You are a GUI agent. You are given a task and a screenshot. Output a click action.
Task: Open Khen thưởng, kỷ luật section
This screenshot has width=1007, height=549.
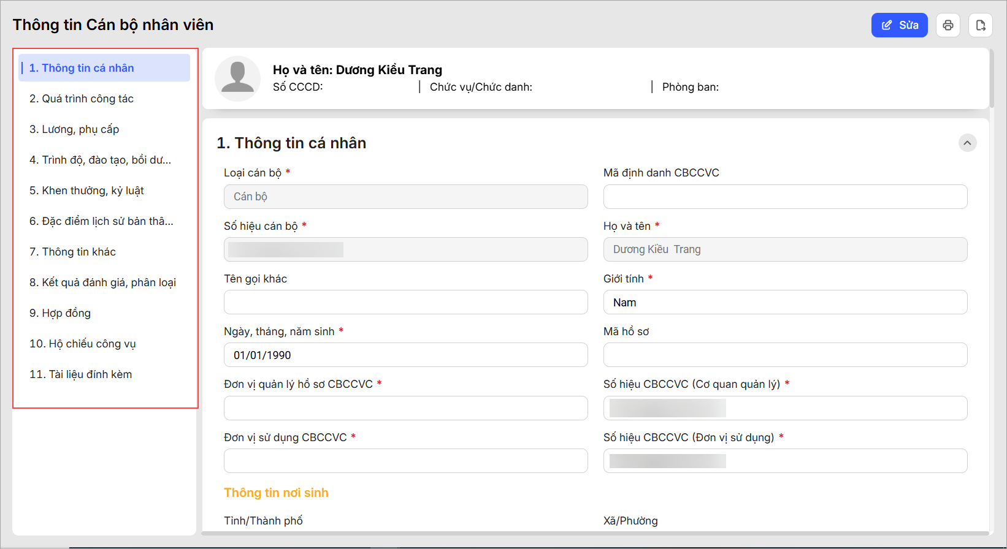(86, 191)
